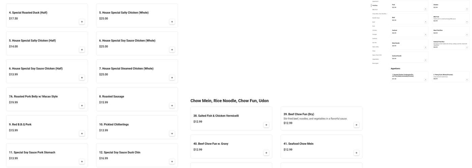Jump to BBQ Pork category
Image resolution: width=472 pixels, height=168 pixels.
click(375, 9)
